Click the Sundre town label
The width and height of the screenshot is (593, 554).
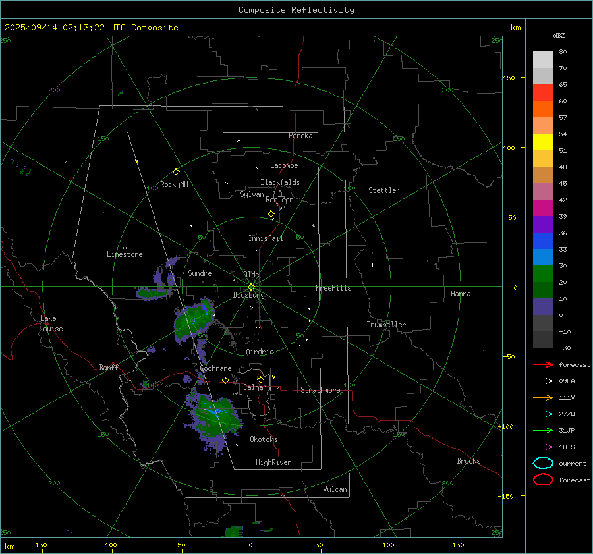point(200,273)
